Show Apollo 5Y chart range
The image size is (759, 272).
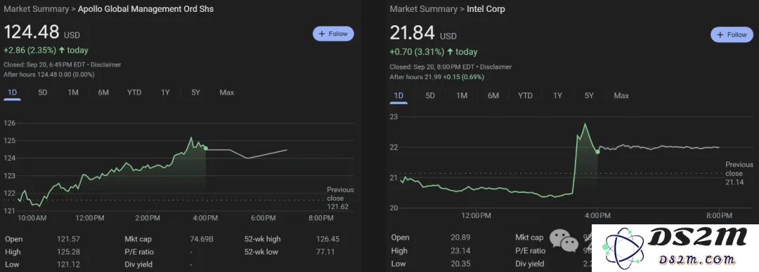click(195, 93)
